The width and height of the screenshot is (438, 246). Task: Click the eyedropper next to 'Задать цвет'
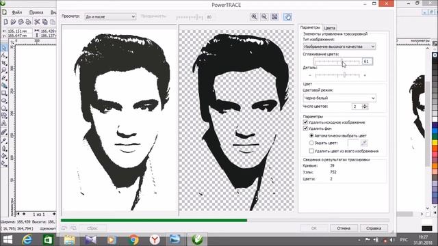[363, 143]
